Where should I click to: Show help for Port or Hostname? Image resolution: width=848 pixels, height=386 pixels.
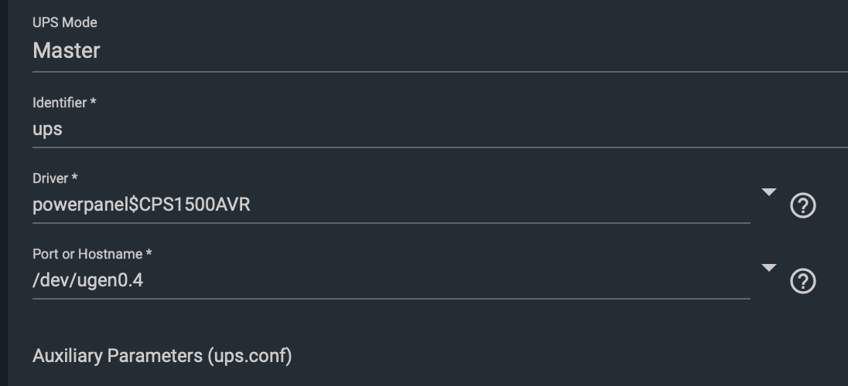point(803,282)
